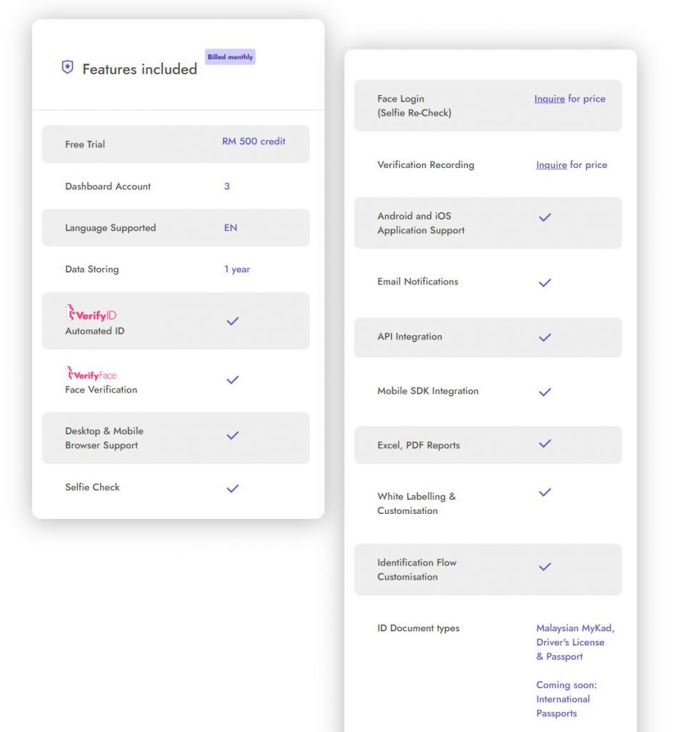Open the Inquire link for Face Login
The height and width of the screenshot is (732, 690).
[x=549, y=99]
